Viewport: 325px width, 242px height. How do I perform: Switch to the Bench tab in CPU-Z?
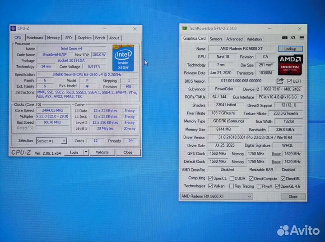(x=100, y=38)
